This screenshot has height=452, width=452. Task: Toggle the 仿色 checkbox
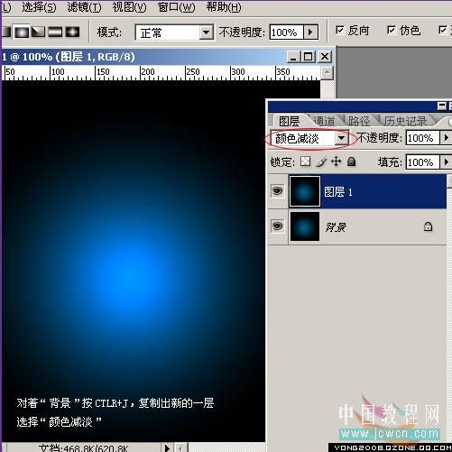[x=392, y=30]
